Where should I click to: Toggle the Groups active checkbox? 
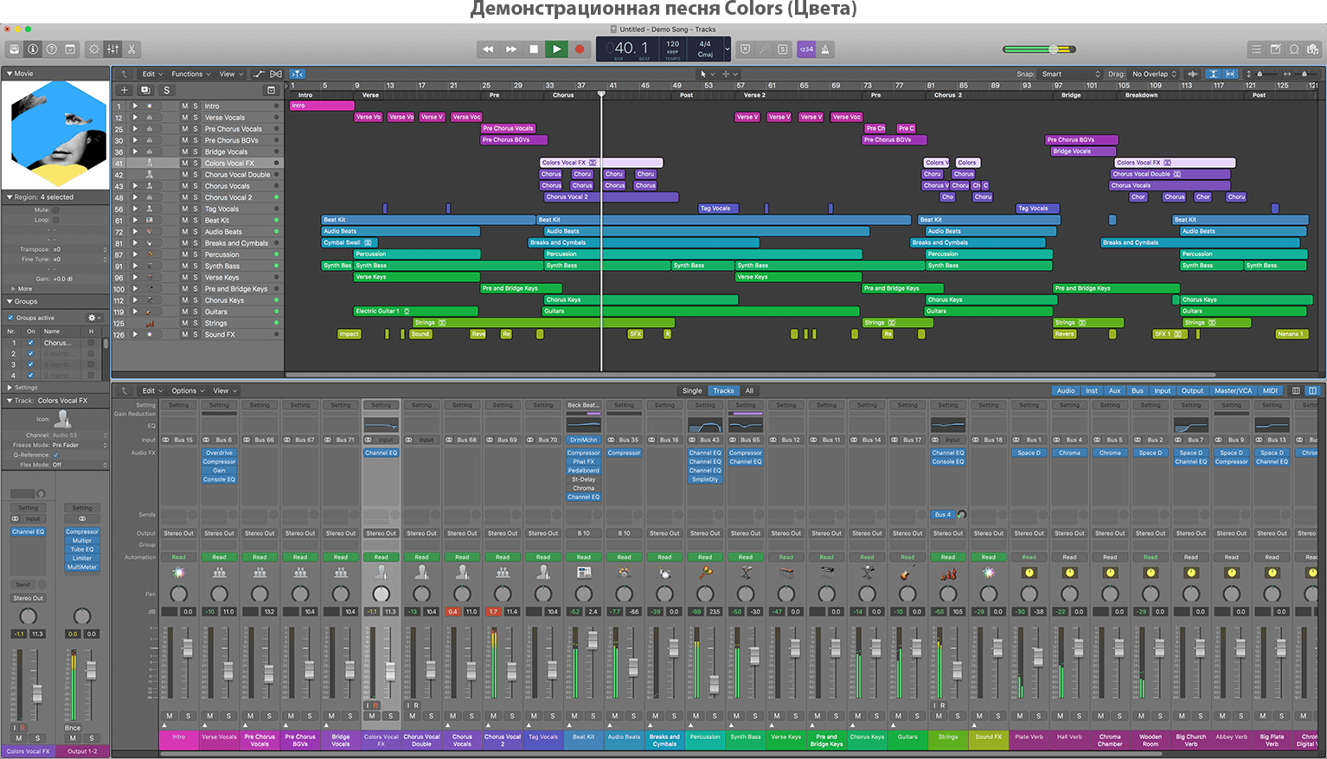10,318
